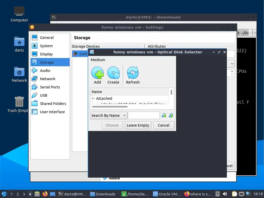Click Cancel in Optical Disk Selector
Viewport: 264px width, 198px height.
[164, 125]
